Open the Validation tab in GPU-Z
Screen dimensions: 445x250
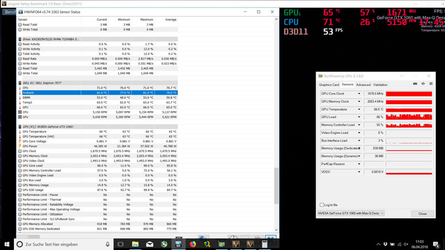[380, 85]
